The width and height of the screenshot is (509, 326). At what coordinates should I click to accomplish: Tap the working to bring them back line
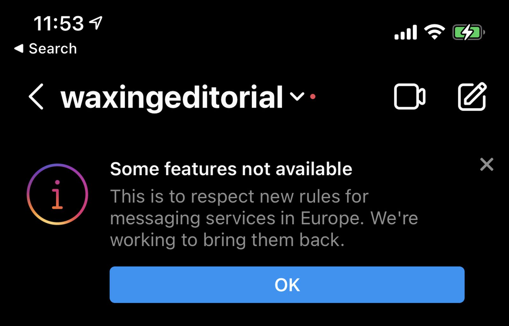227,240
